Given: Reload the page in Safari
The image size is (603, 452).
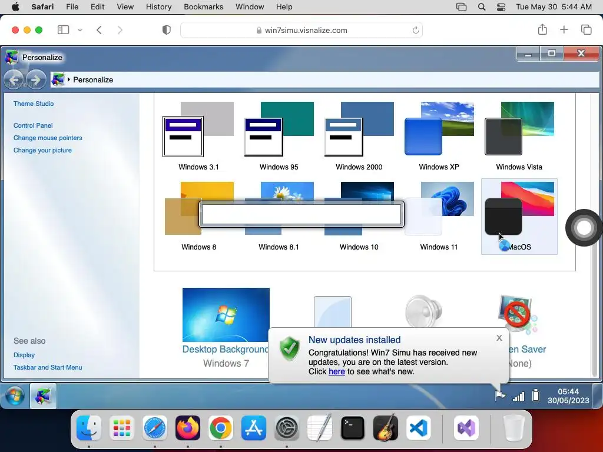Looking at the screenshot, I should [415, 30].
